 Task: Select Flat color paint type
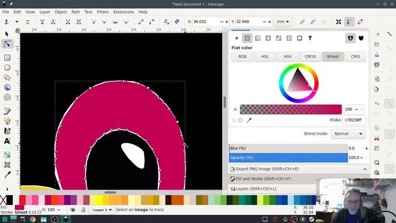(247, 38)
